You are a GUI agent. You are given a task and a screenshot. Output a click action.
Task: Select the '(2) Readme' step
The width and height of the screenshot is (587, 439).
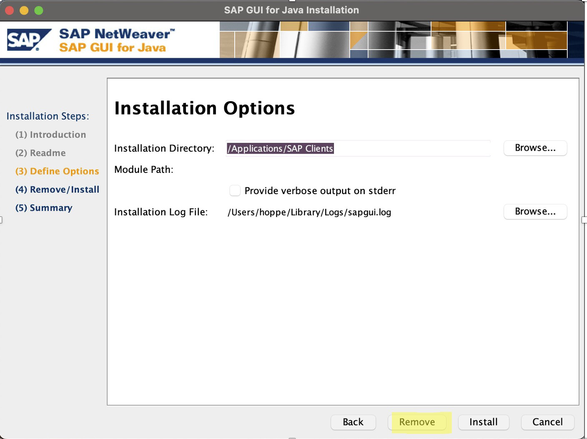pyautogui.click(x=40, y=153)
